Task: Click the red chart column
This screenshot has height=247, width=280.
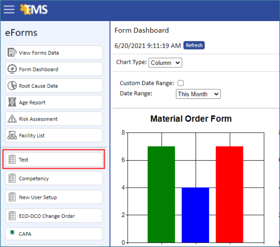Action: tap(229, 194)
